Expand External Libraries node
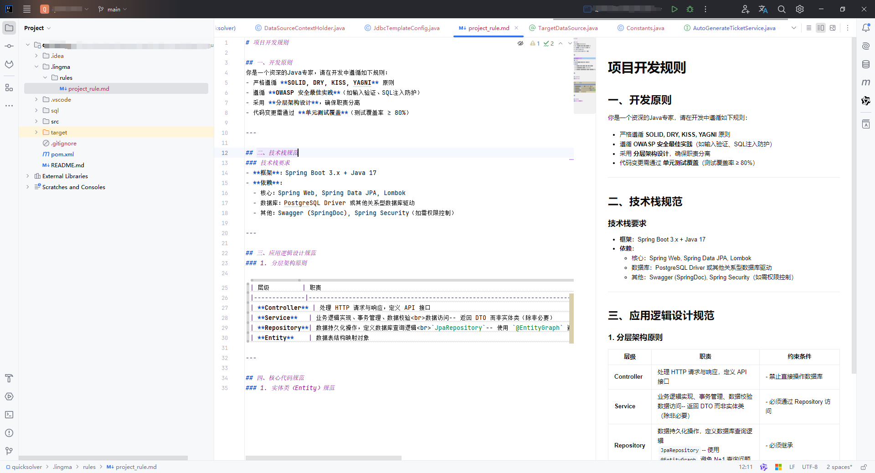Image resolution: width=875 pixels, height=473 pixels. [x=28, y=176]
